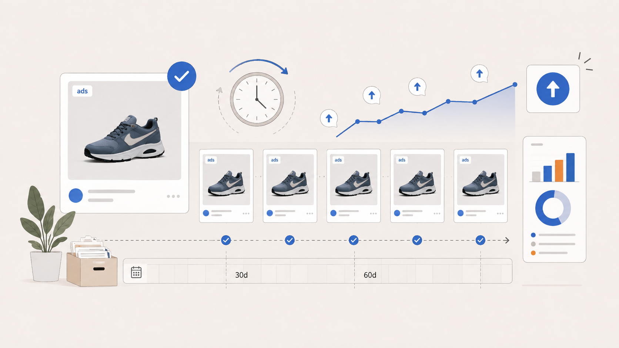The image size is (619, 348).
Task: Select the blue legend dot under the donut chart
Action: [x=533, y=235]
